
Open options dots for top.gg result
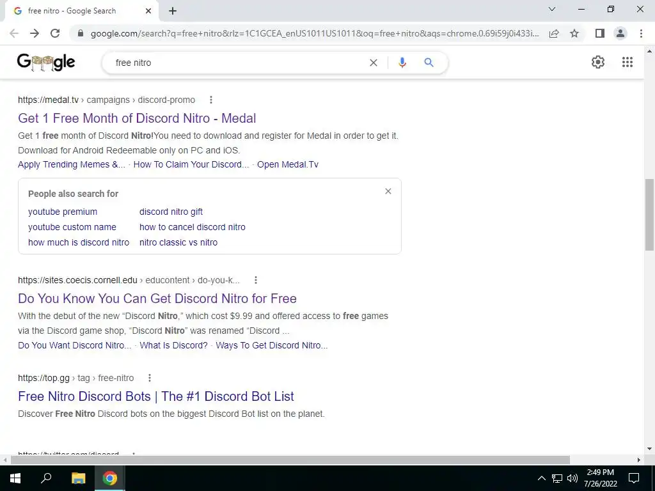point(150,378)
